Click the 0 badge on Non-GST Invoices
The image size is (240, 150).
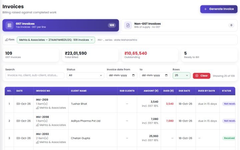point(231,25)
